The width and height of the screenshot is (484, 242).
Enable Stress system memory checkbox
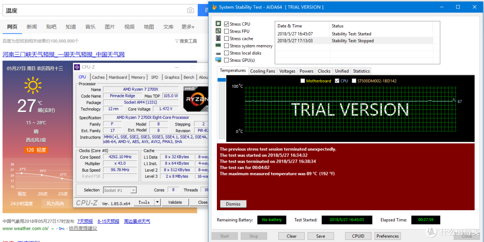pos(227,46)
